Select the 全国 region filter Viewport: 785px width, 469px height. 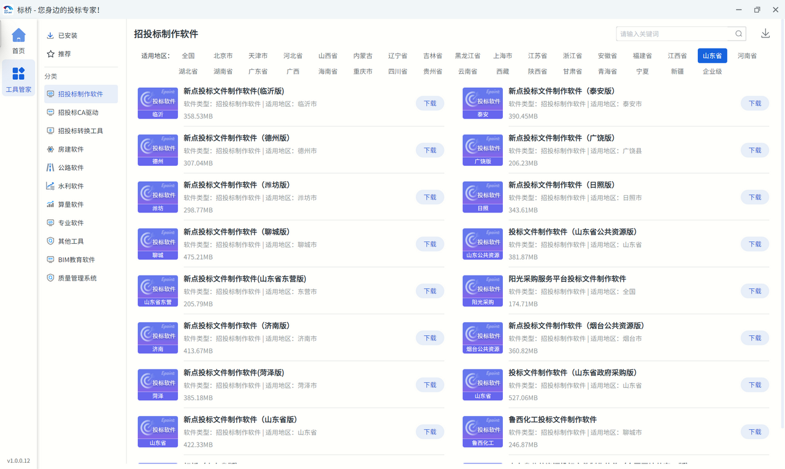pyautogui.click(x=188, y=55)
